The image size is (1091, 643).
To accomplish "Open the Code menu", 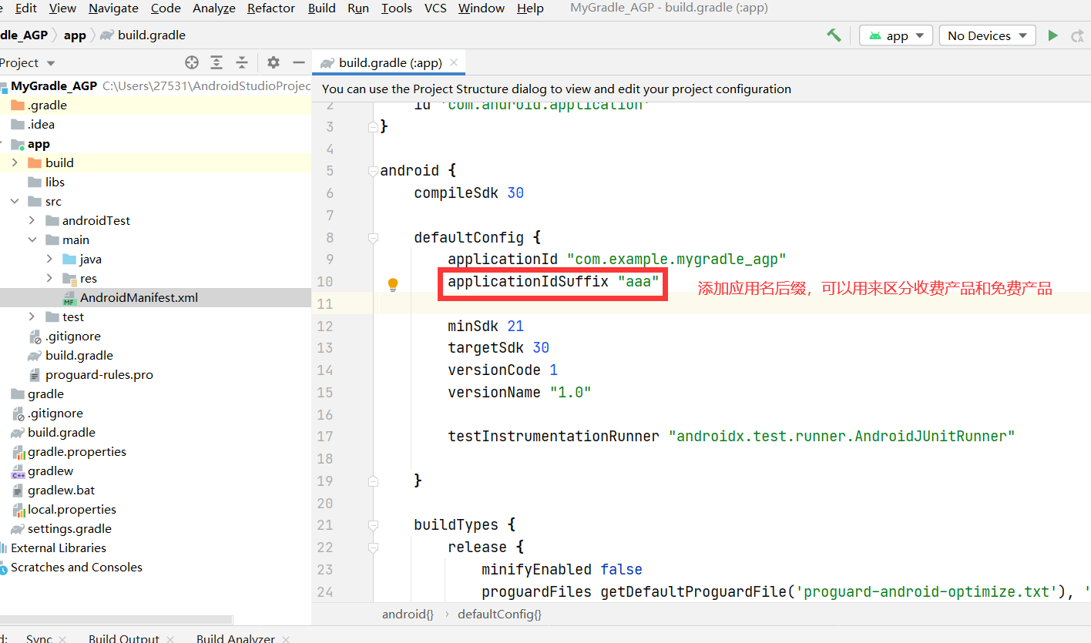I will coord(166,8).
